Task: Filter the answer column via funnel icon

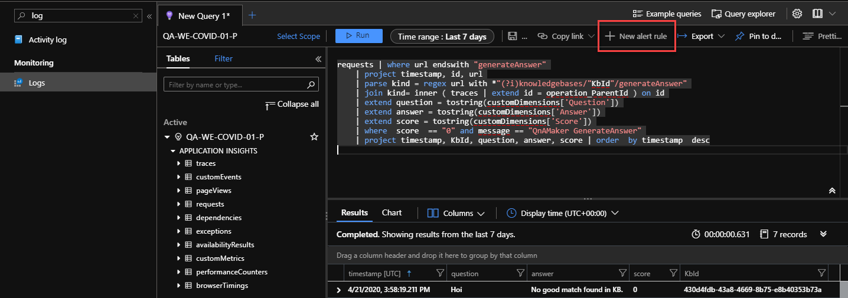Action: tap(622, 273)
